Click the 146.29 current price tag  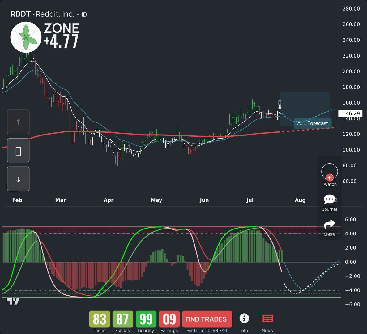click(x=350, y=113)
